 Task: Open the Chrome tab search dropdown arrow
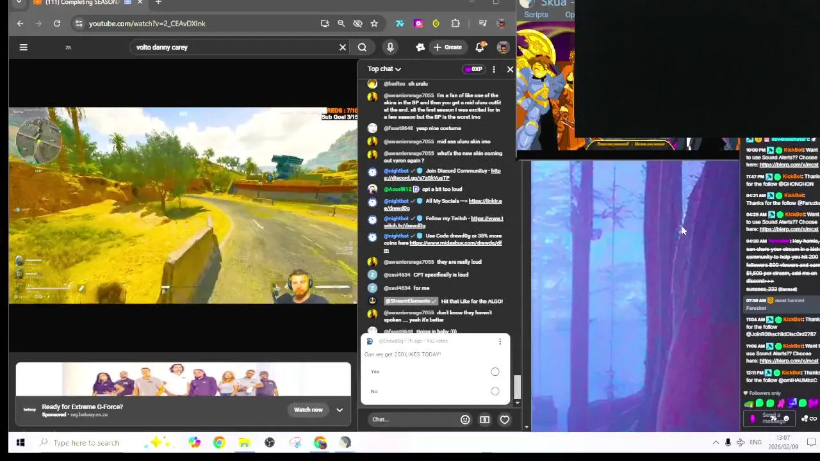click(x=19, y=3)
